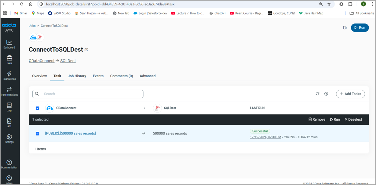The image size is (376, 185).
Task: Open the admin account menu
Action: [x=9, y=177]
